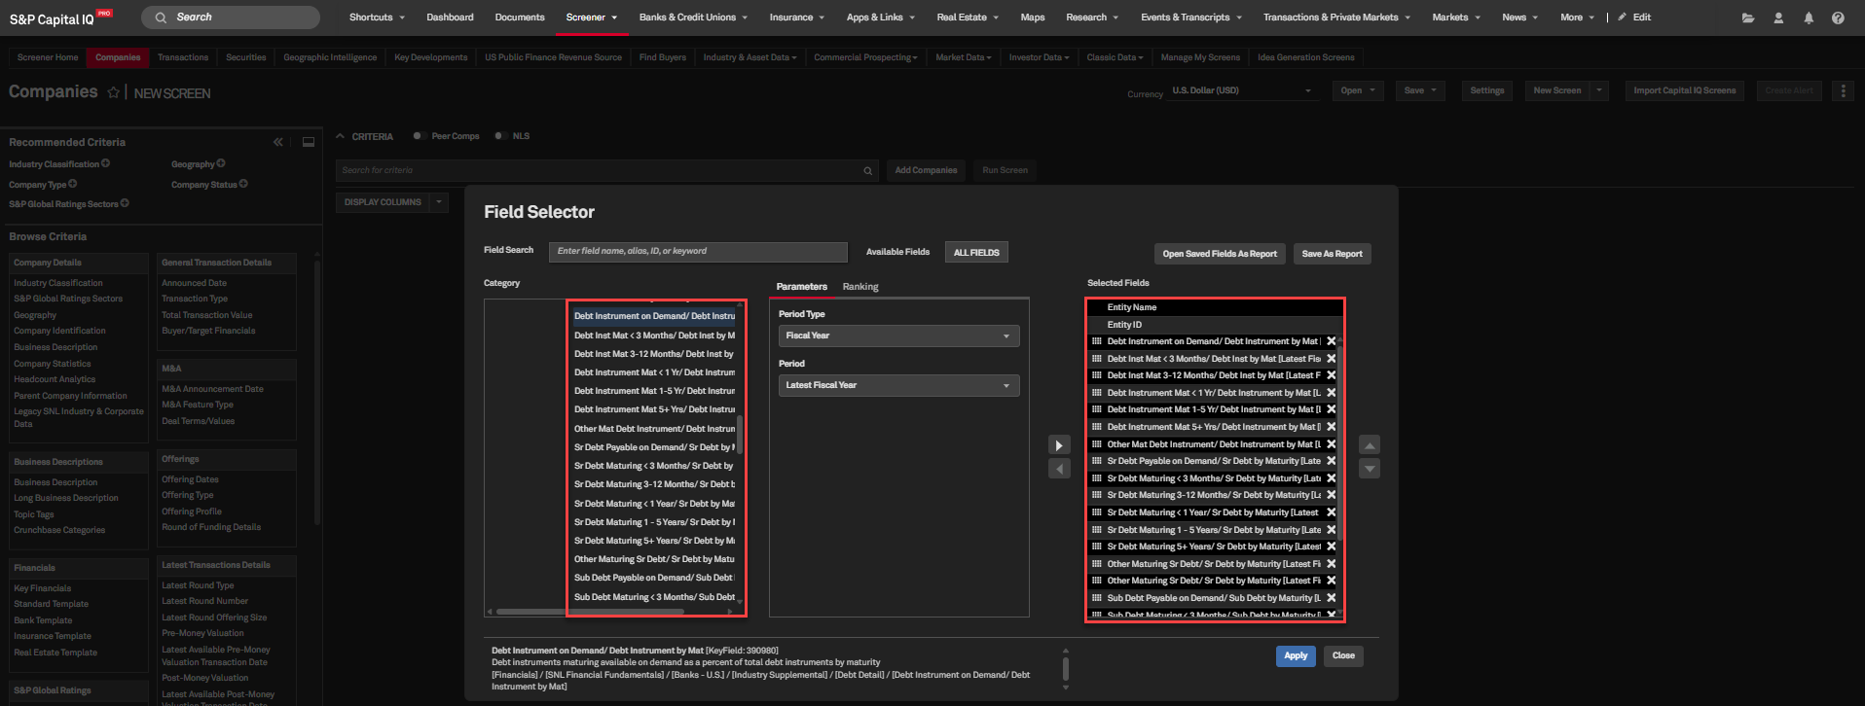This screenshot has width=1865, height=706.
Task: Open Period Type dropdown
Action: (x=898, y=335)
